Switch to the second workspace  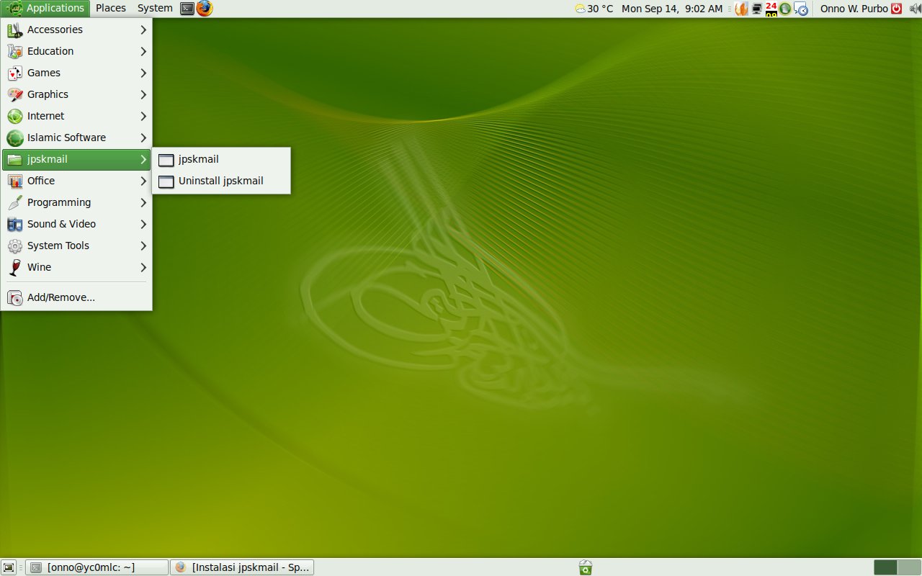pyautogui.click(x=908, y=567)
